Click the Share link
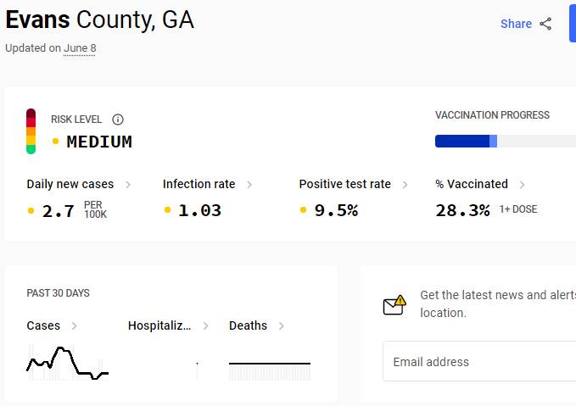576x406 pixels. [x=516, y=24]
